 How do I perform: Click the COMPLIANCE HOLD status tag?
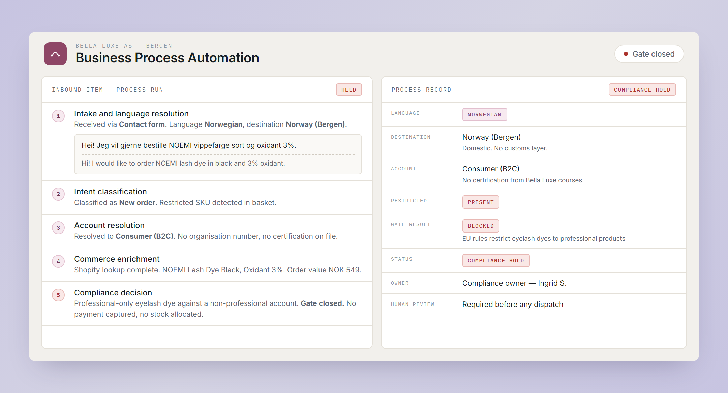tap(496, 260)
